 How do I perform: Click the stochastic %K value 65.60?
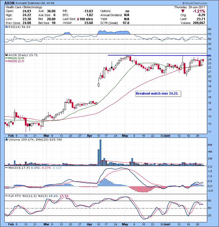[x=53, y=196]
